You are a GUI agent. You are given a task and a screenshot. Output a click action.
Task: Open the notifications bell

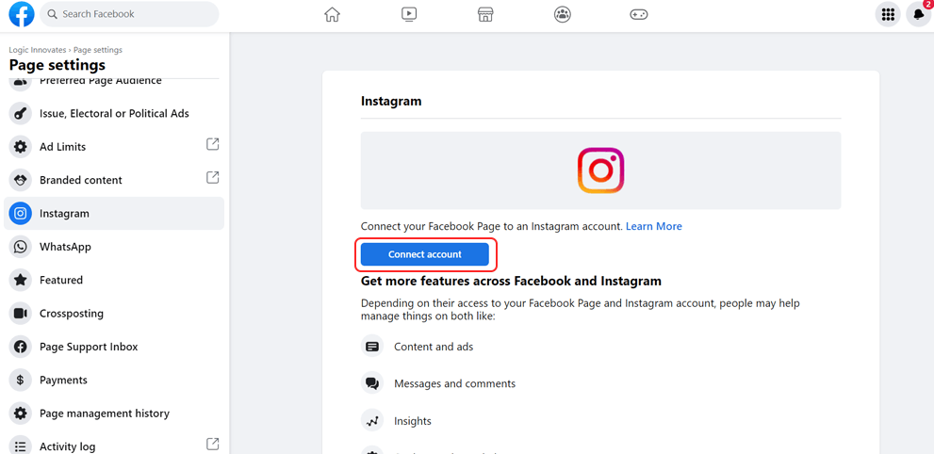[x=919, y=14]
